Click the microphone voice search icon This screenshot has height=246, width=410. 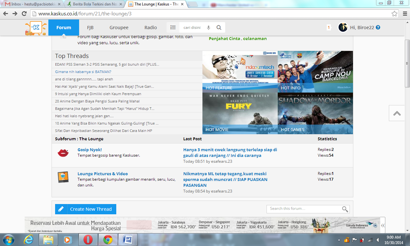[x=209, y=28]
